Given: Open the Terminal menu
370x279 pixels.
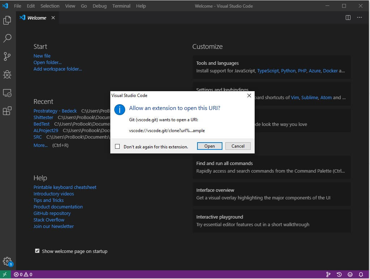Looking at the screenshot, I should [x=121, y=6].
